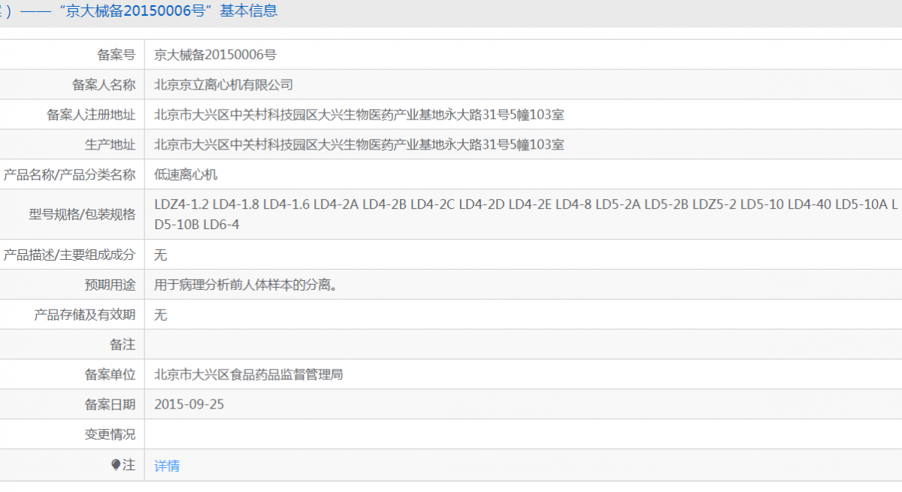Screen dimensions: 902x492
Task: Select the 备案号 label cell
Action: pos(116,55)
